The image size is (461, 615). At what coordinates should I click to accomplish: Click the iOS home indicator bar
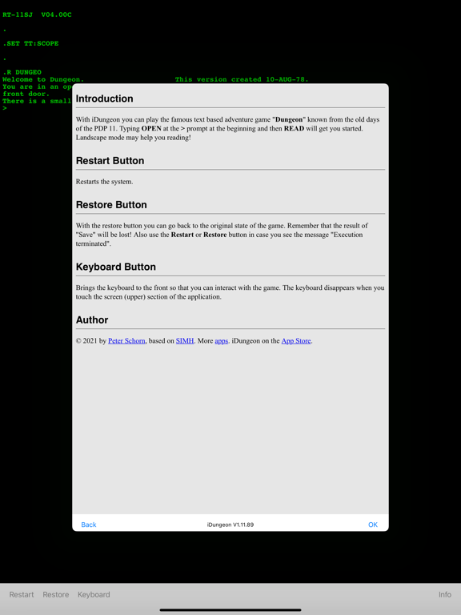(230, 610)
